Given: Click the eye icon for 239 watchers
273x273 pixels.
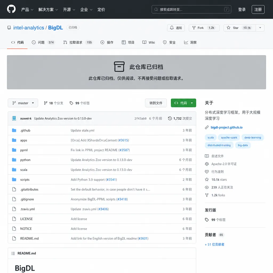Looking at the screenshot, I should pyautogui.click(x=207, y=187).
